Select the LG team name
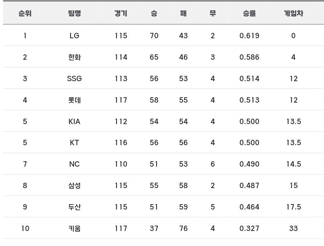This screenshot has height=246, width=324. click(x=74, y=36)
